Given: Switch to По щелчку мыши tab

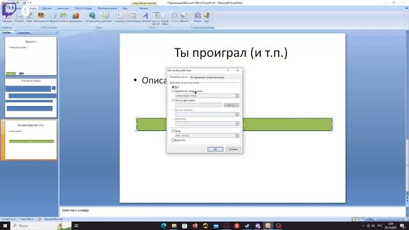Looking at the screenshot, I should tap(178, 77).
